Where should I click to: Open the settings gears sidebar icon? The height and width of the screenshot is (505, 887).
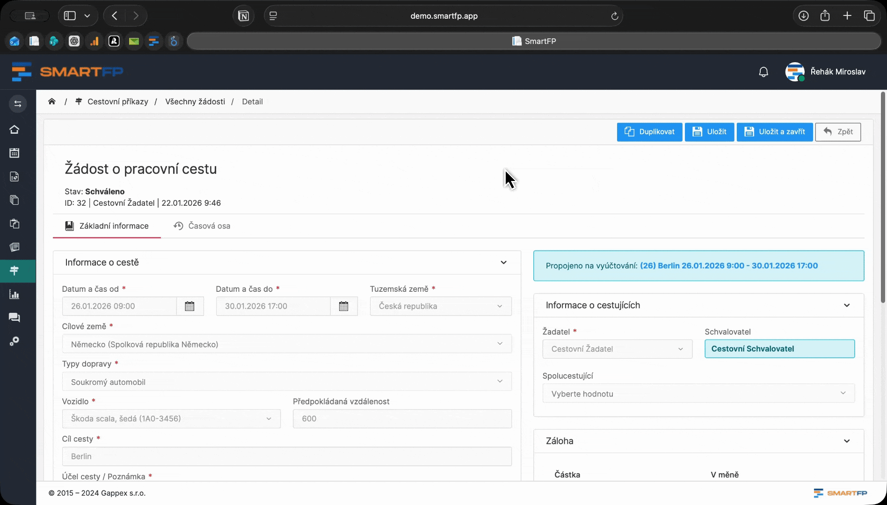pyautogui.click(x=15, y=341)
